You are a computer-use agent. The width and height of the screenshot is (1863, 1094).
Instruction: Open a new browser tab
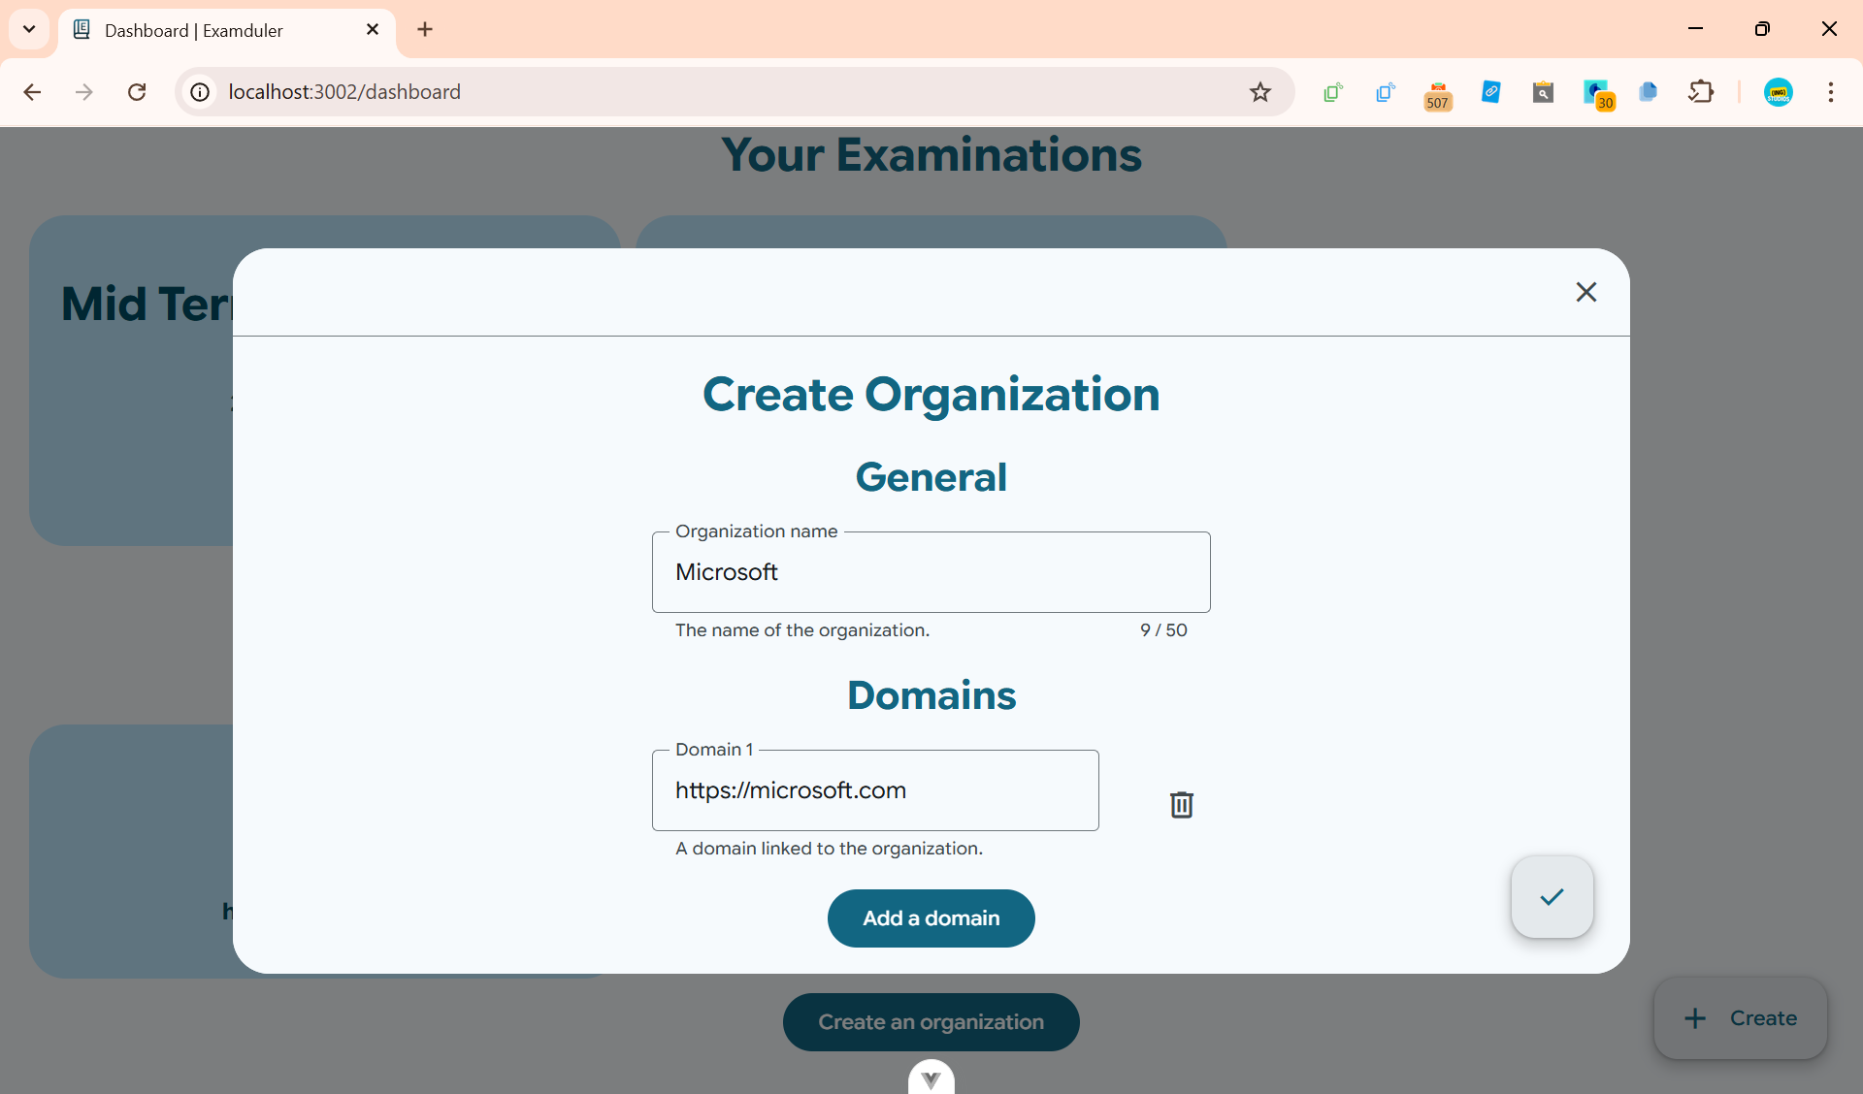pos(425,29)
